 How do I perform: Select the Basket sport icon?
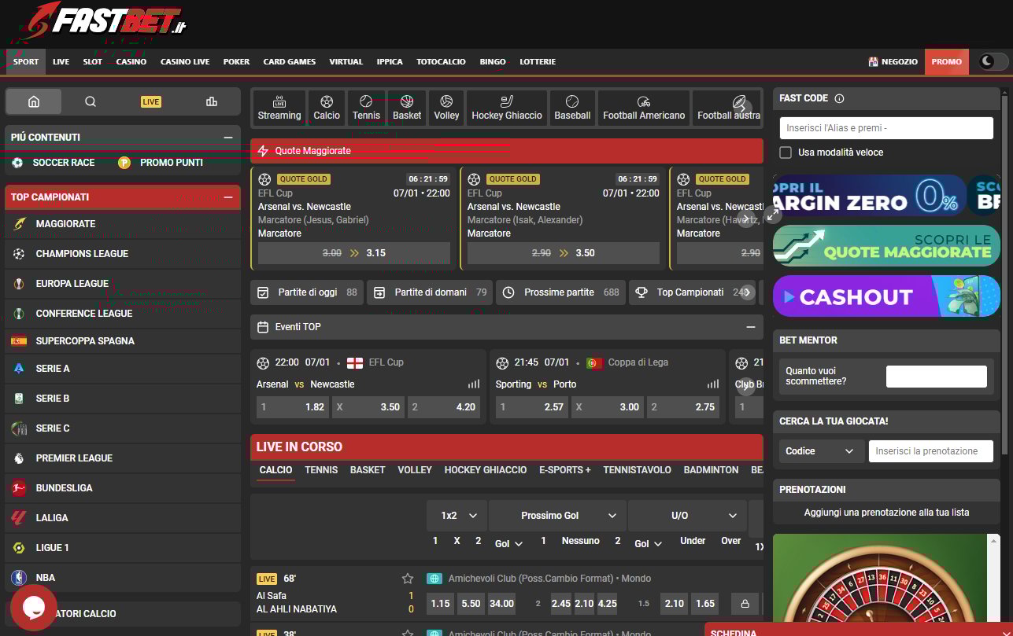click(407, 108)
